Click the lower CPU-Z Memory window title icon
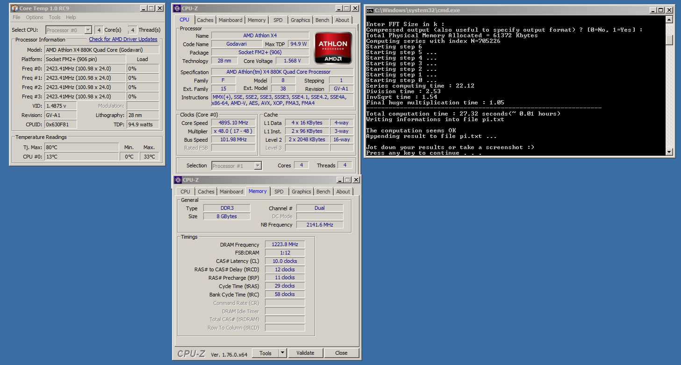The width and height of the screenshot is (681, 365). pyautogui.click(x=178, y=180)
